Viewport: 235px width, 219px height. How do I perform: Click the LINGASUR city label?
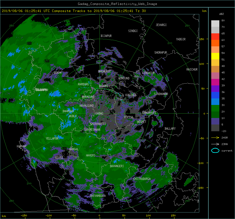pos(148,73)
